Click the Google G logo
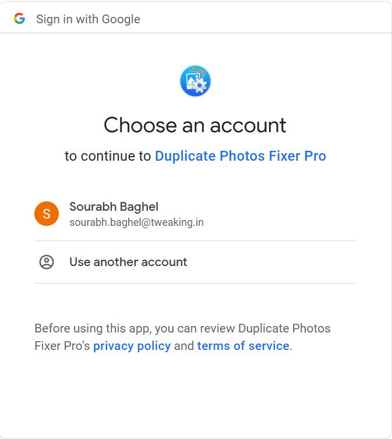Screen dimensions: 392x439 click(x=20, y=19)
